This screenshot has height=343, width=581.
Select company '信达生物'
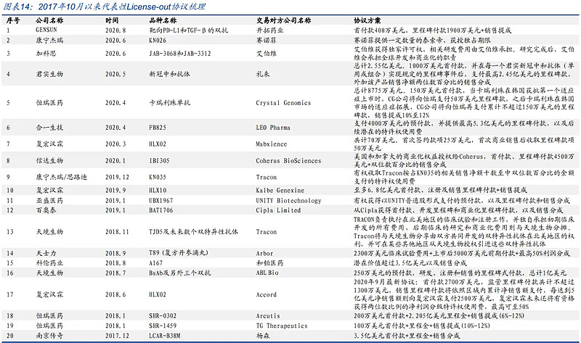tap(49, 160)
